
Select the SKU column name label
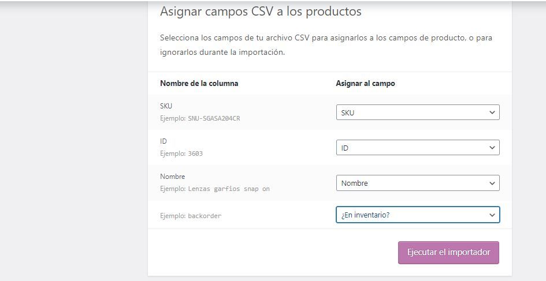[166, 106]
